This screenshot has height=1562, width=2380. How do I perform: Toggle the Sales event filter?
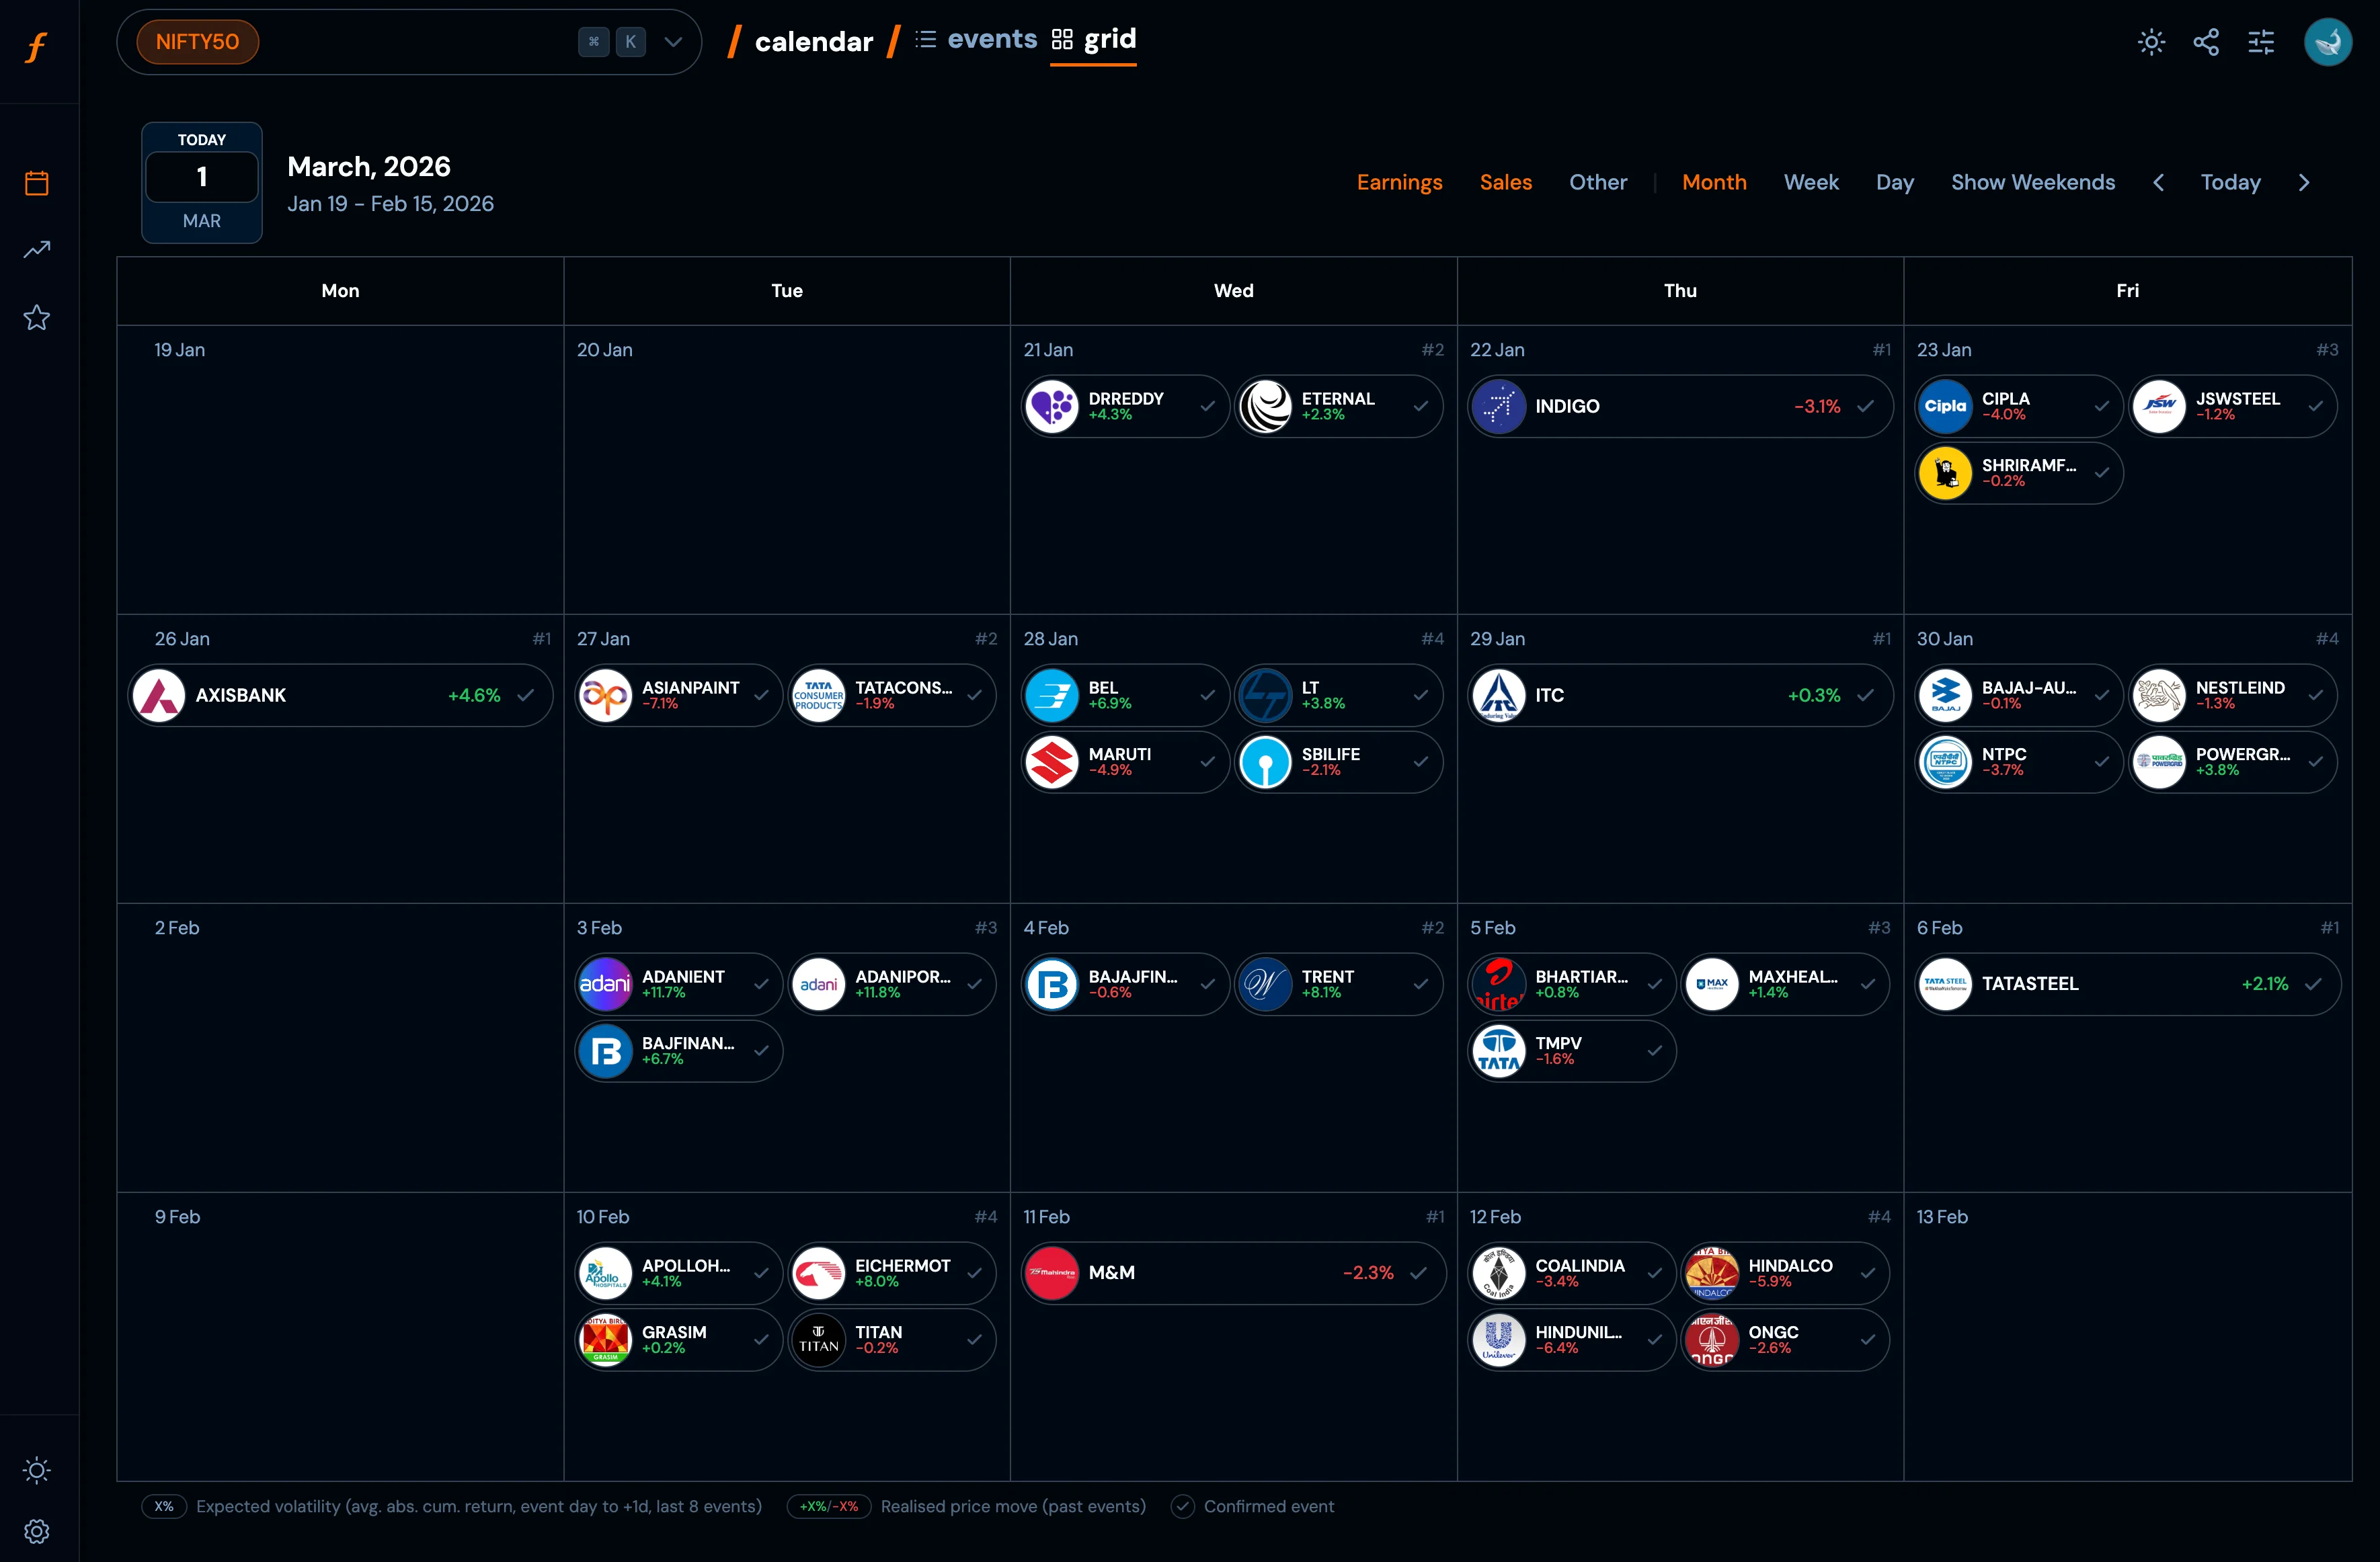click(1505, 182)
